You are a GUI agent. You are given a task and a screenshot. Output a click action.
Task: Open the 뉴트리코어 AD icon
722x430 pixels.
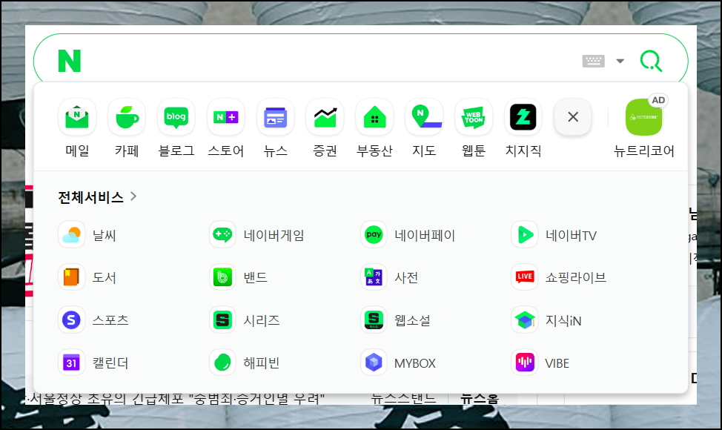point(643,117)
